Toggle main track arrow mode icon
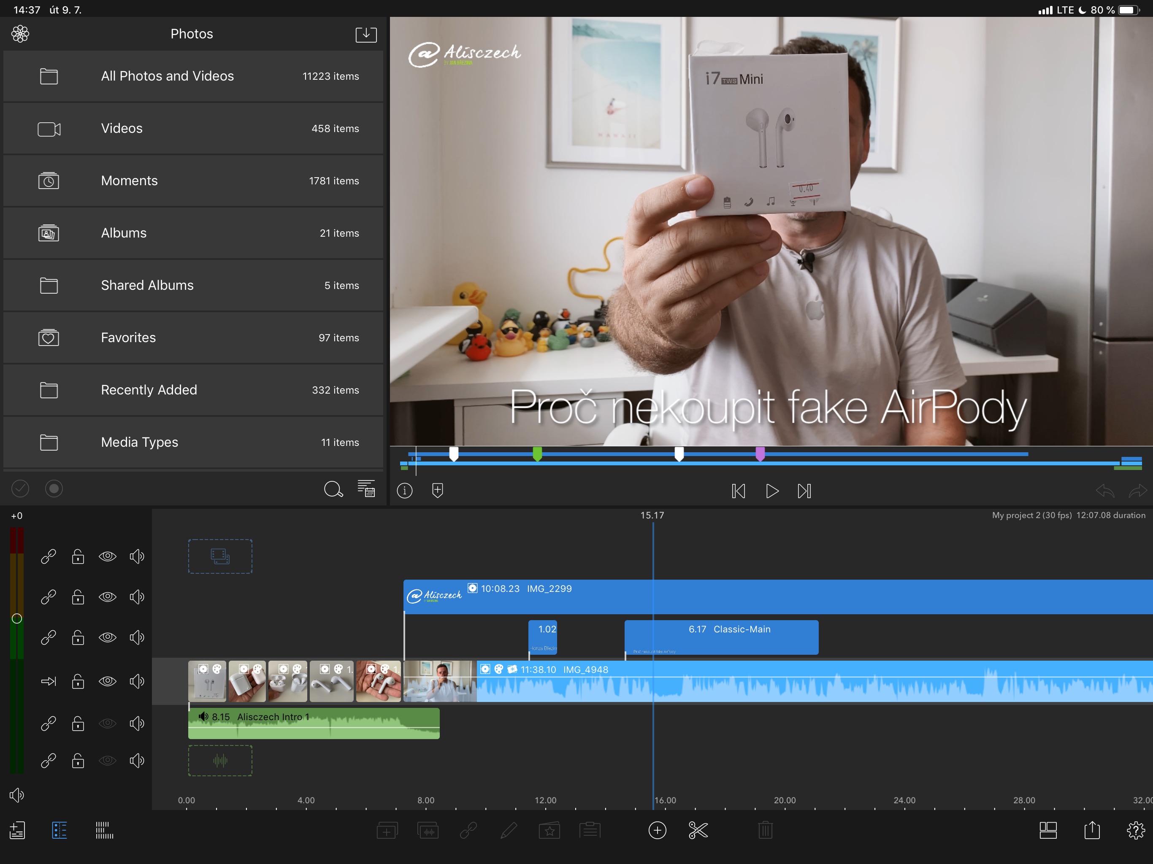Viewport: 1153px width, 864px height. [49, 680]
